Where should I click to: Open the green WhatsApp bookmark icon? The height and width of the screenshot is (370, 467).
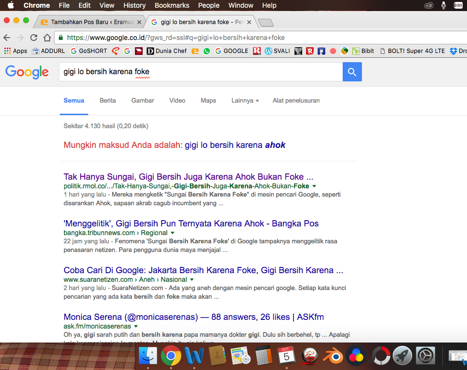(207, 51)
